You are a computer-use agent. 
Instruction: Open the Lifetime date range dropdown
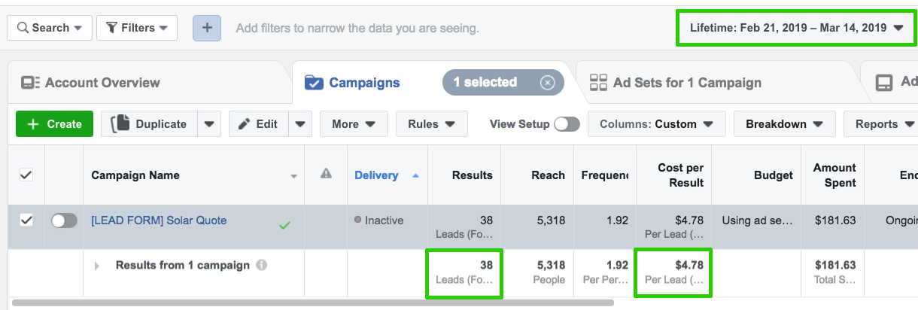(x=796, y=28)
